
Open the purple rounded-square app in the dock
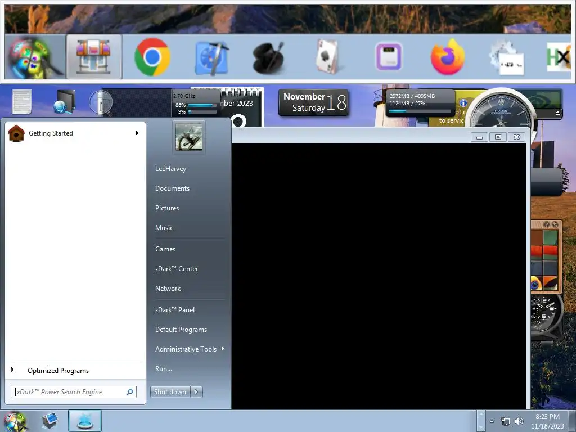click(x=389, y=57)
